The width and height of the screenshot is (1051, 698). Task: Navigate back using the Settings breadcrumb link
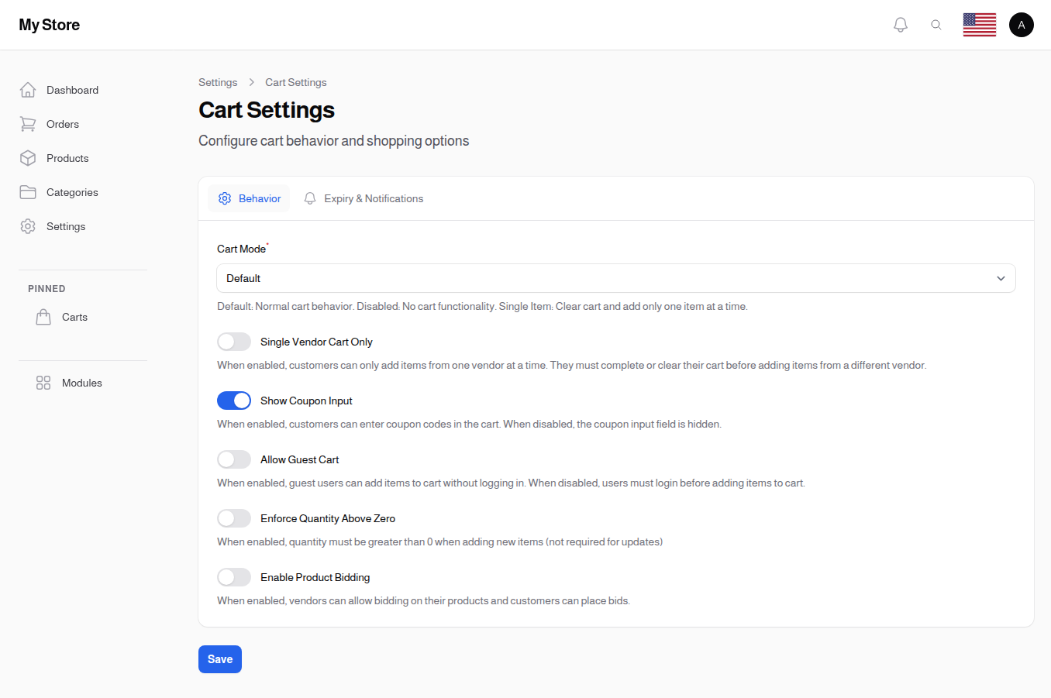[x=218, y=82]
